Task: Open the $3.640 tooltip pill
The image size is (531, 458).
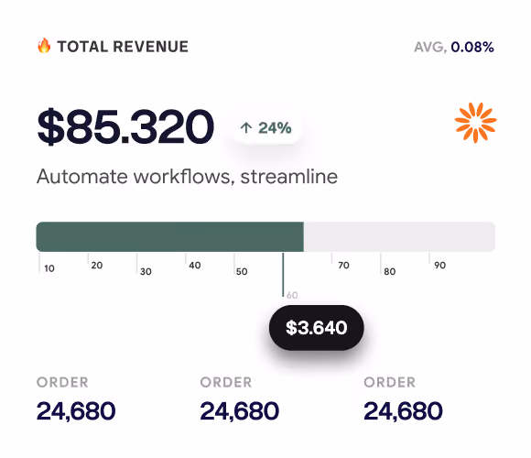Action: click(x=316, y=328)
